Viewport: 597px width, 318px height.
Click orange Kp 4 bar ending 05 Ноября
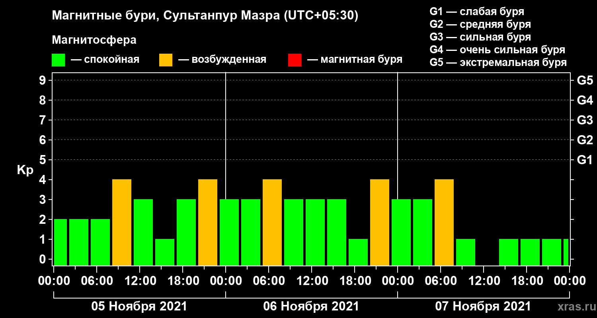click(208, 223)
